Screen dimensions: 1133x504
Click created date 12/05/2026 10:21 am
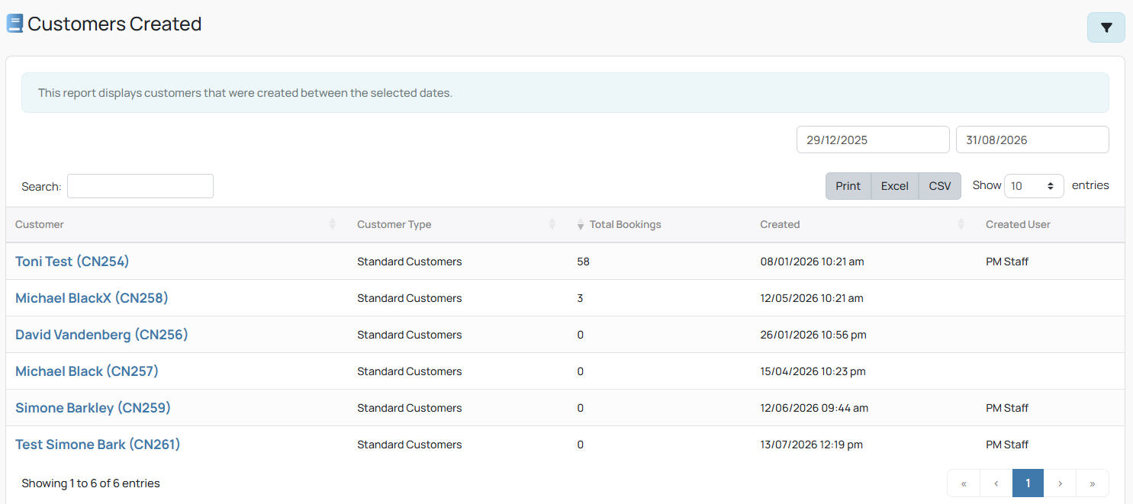(812, 298)
